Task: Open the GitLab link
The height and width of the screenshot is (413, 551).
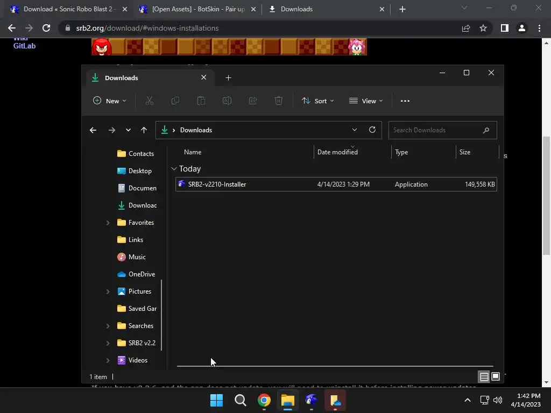Action: click(x=24, y=46)
